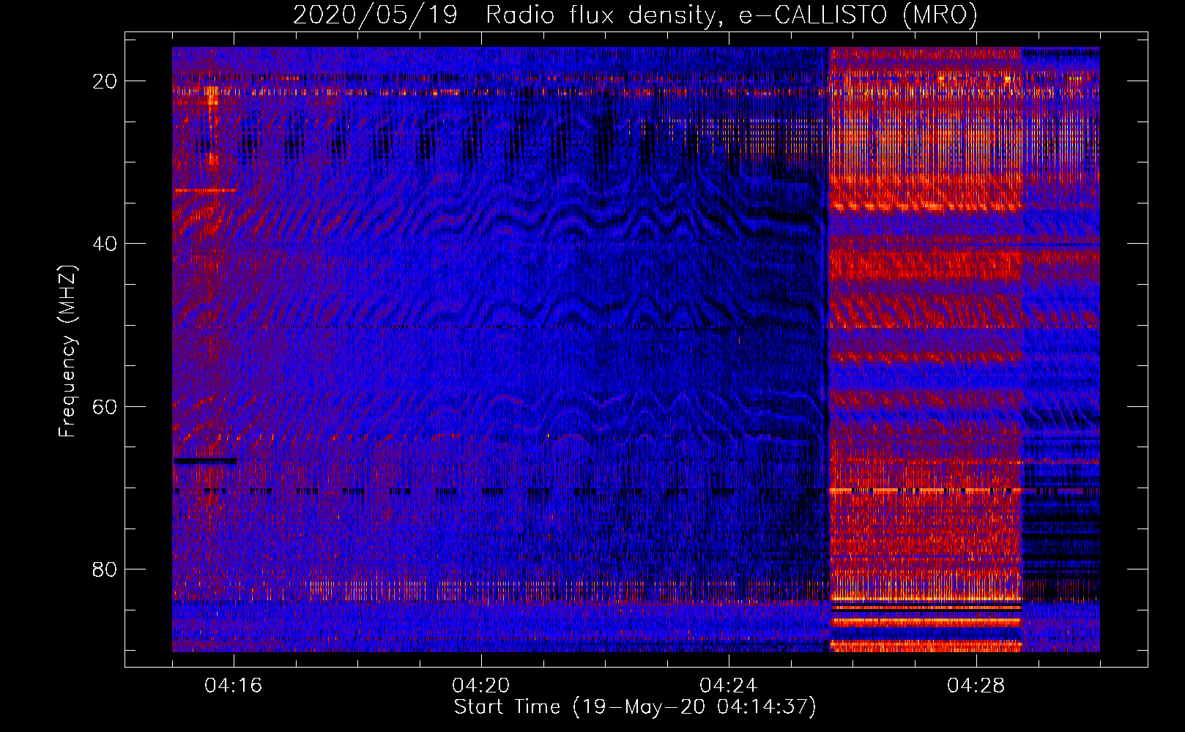Viewport: 1185px width, 732px height.
Task: Click the '60' frequency tick label
Action: tap(105, 406)
